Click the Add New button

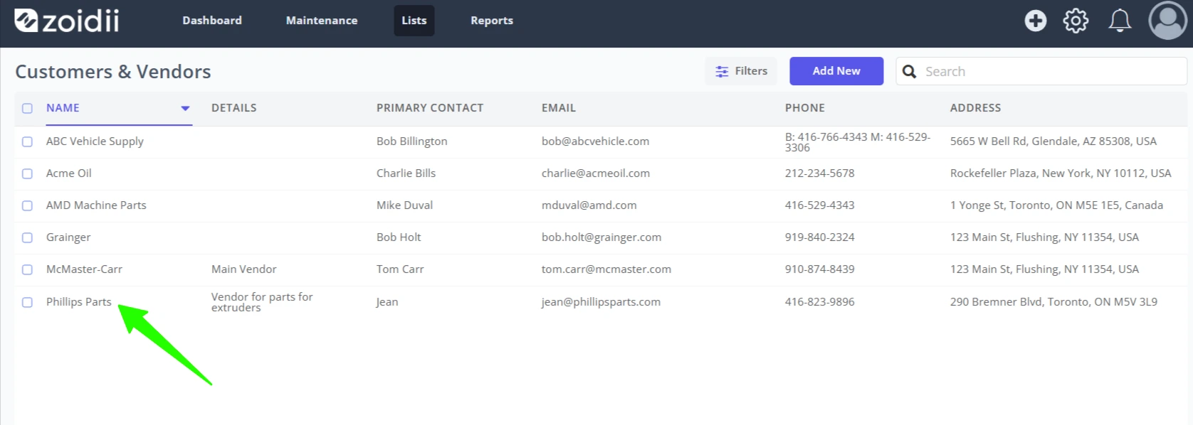(836, 71)
